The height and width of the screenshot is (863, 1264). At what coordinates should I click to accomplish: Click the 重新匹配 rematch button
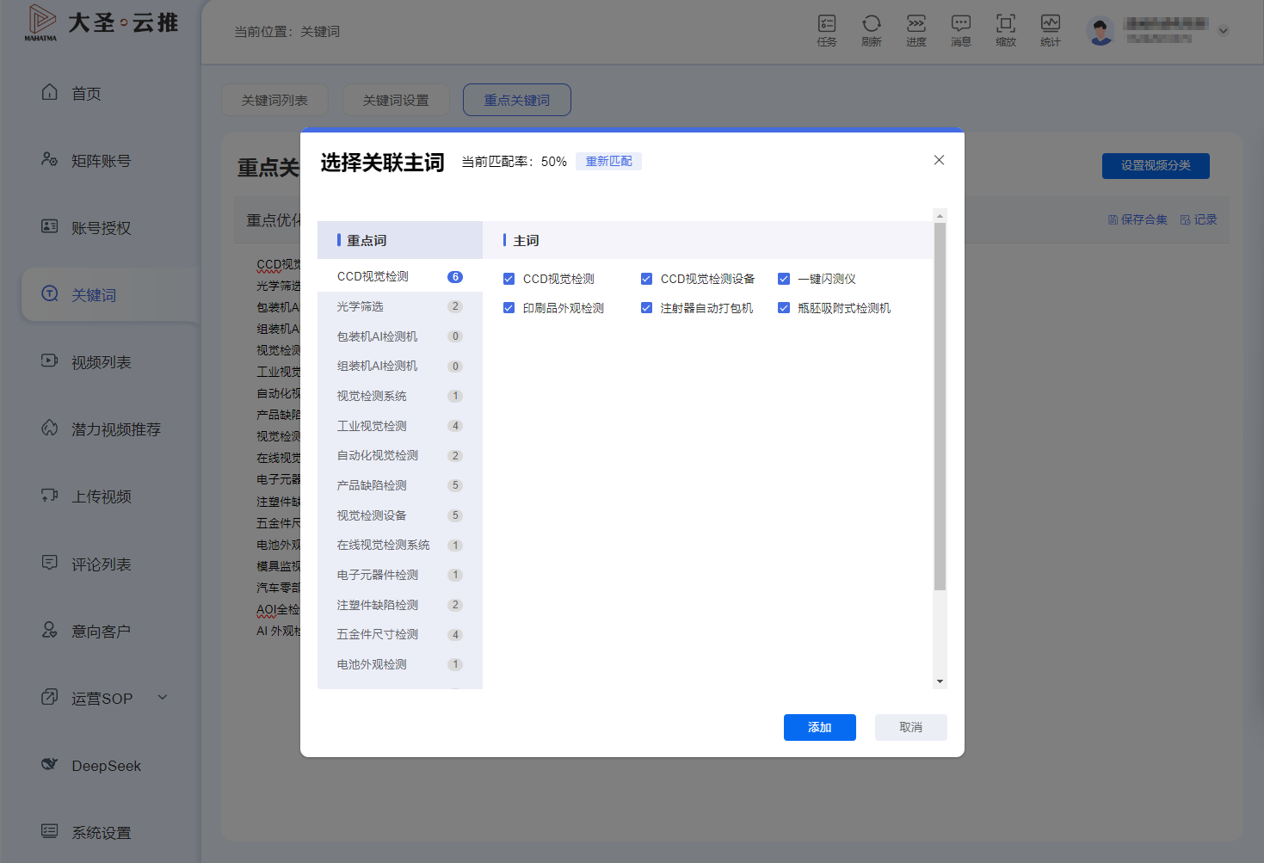pyautogui.click(x=609, y=162)
